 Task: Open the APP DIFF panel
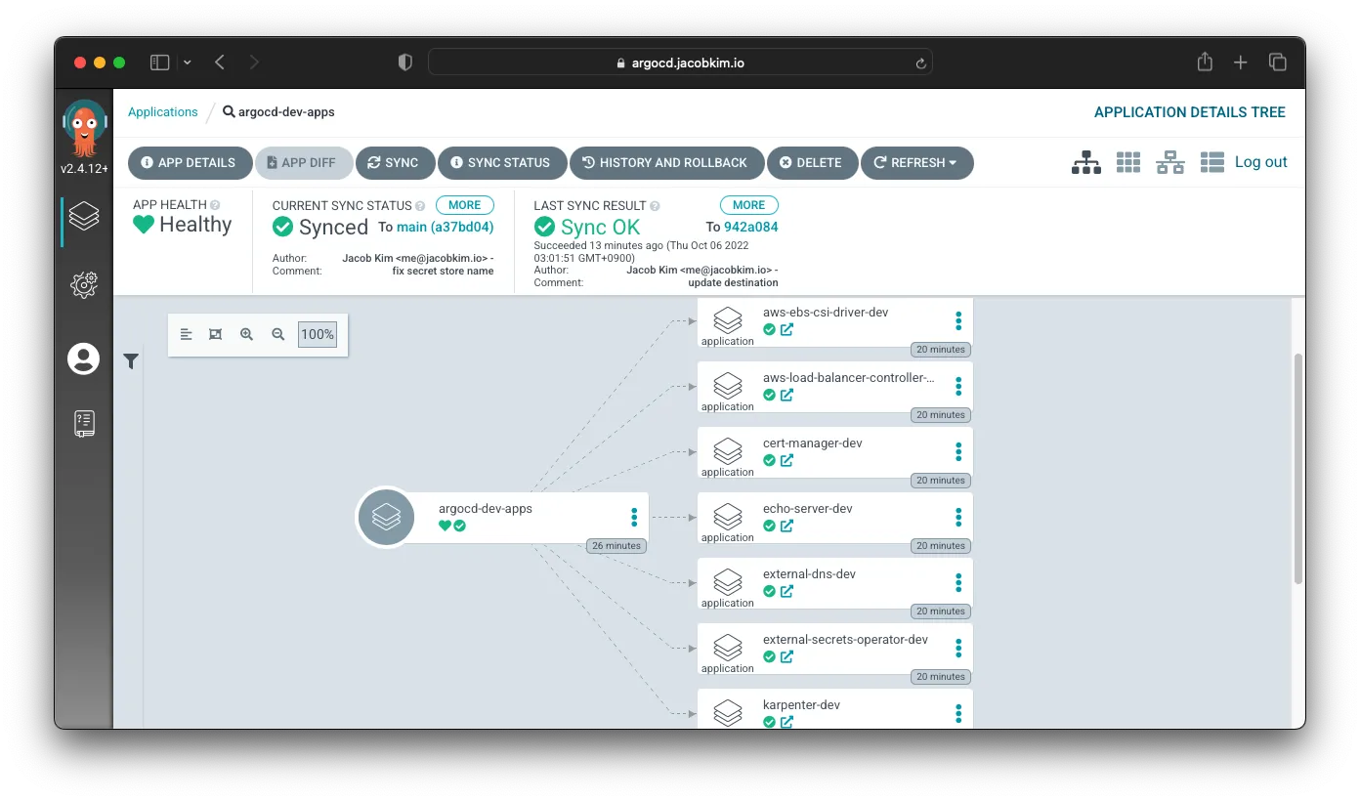(304, 162)
